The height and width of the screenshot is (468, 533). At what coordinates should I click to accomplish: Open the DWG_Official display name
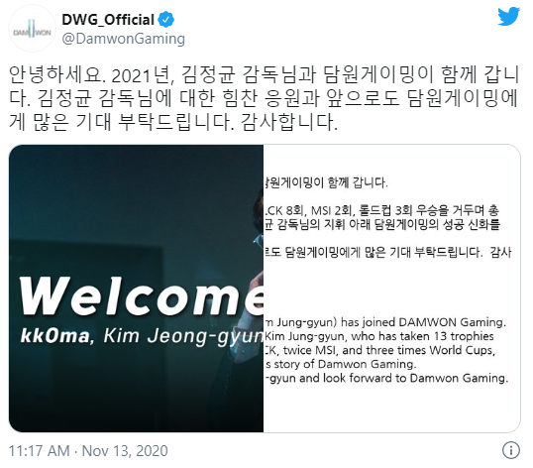pyautogui.click(x=108, y=20)
